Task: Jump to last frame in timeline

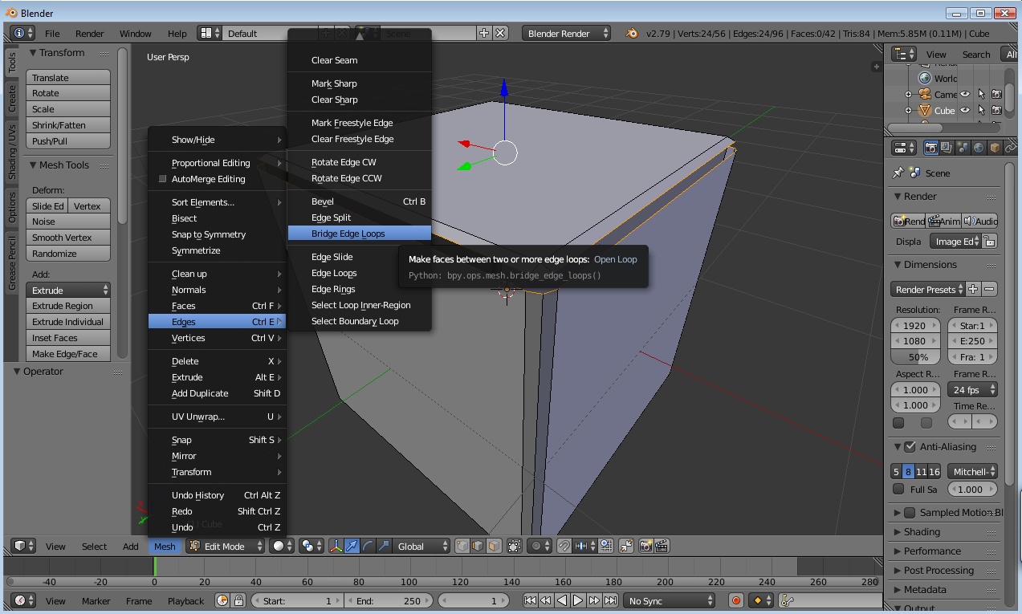Action: click(x=611, y=600)
